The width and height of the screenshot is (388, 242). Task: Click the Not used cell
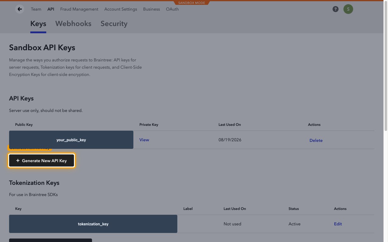(232, 224)
